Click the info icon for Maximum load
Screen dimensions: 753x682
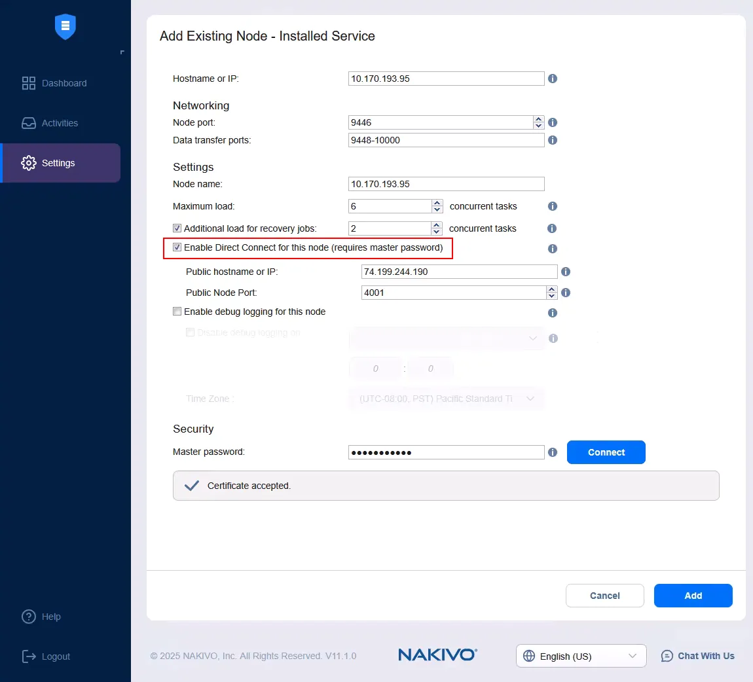[x=553, y=206]
